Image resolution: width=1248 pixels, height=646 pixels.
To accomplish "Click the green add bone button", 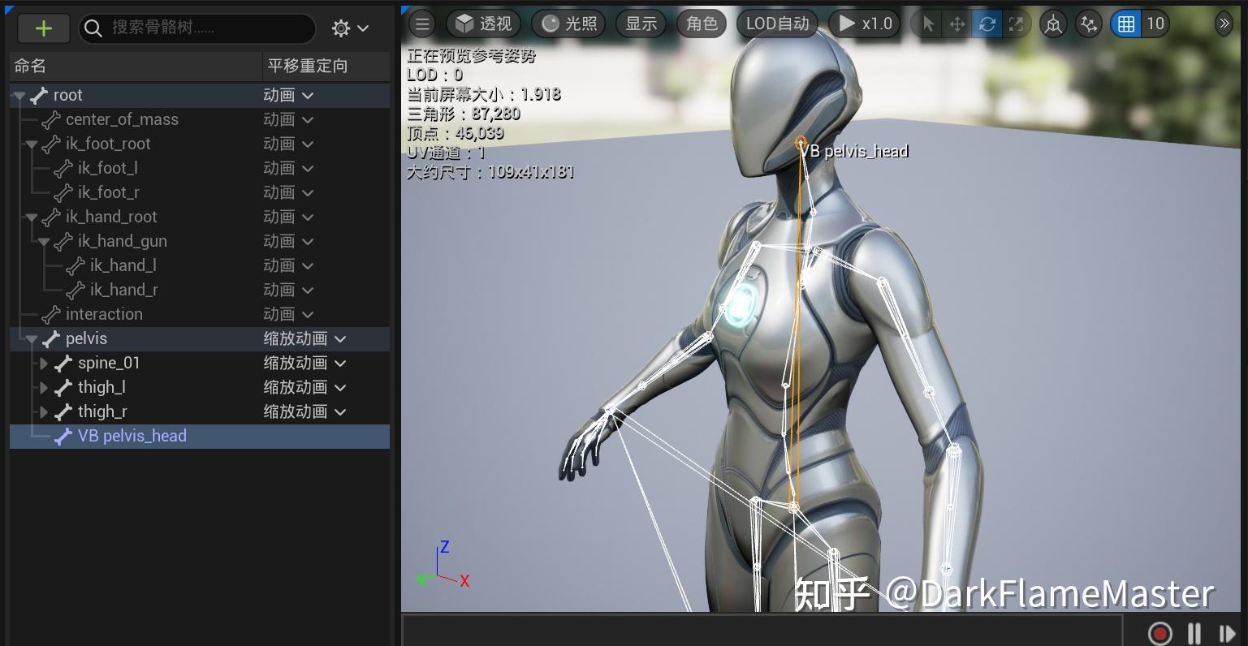I will pos(43,28).
